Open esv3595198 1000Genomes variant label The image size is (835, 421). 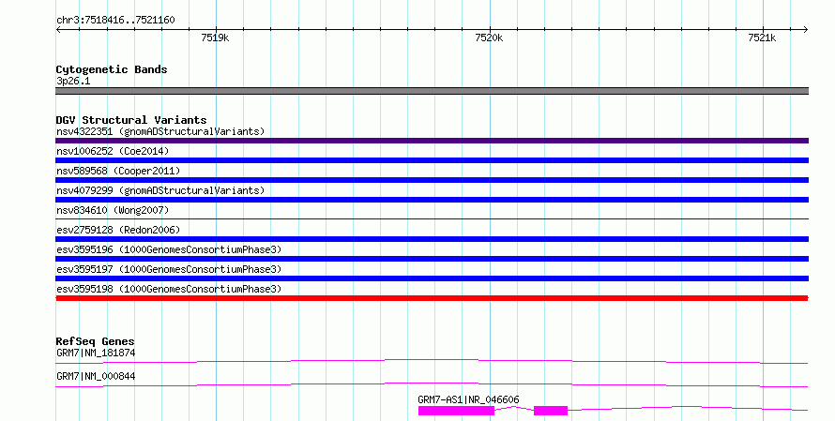169,289
